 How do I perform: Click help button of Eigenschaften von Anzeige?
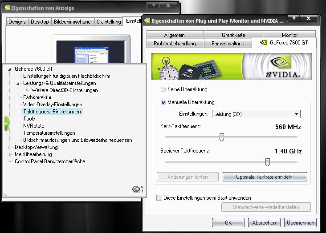[154, 5]
